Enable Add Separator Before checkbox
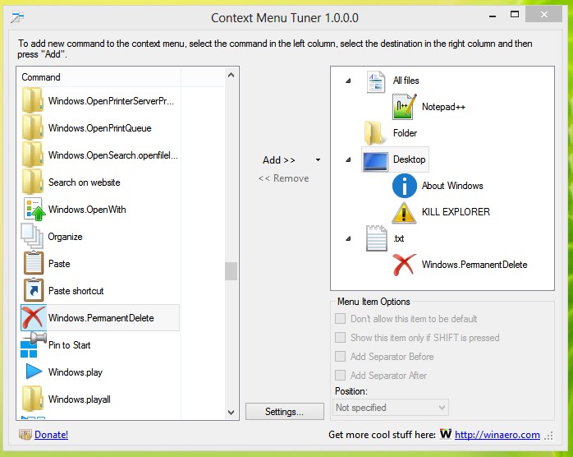This screenshot has height=457, width=573. point(340,356)
